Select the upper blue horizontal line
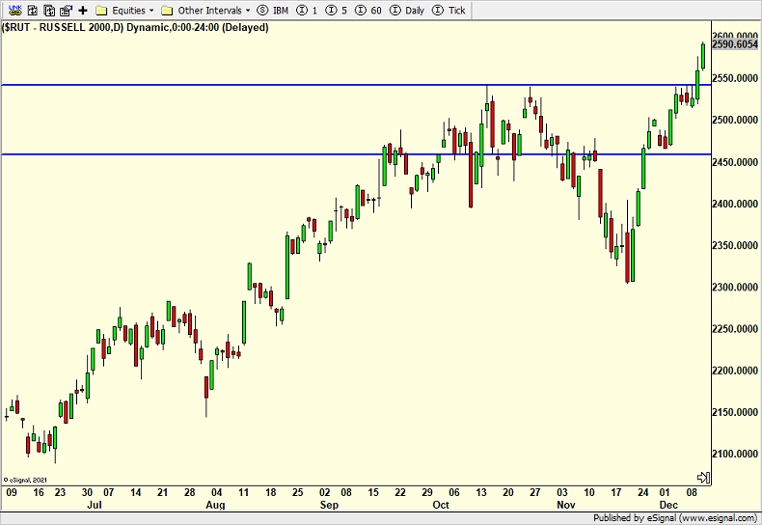 (x=289, y=85)
